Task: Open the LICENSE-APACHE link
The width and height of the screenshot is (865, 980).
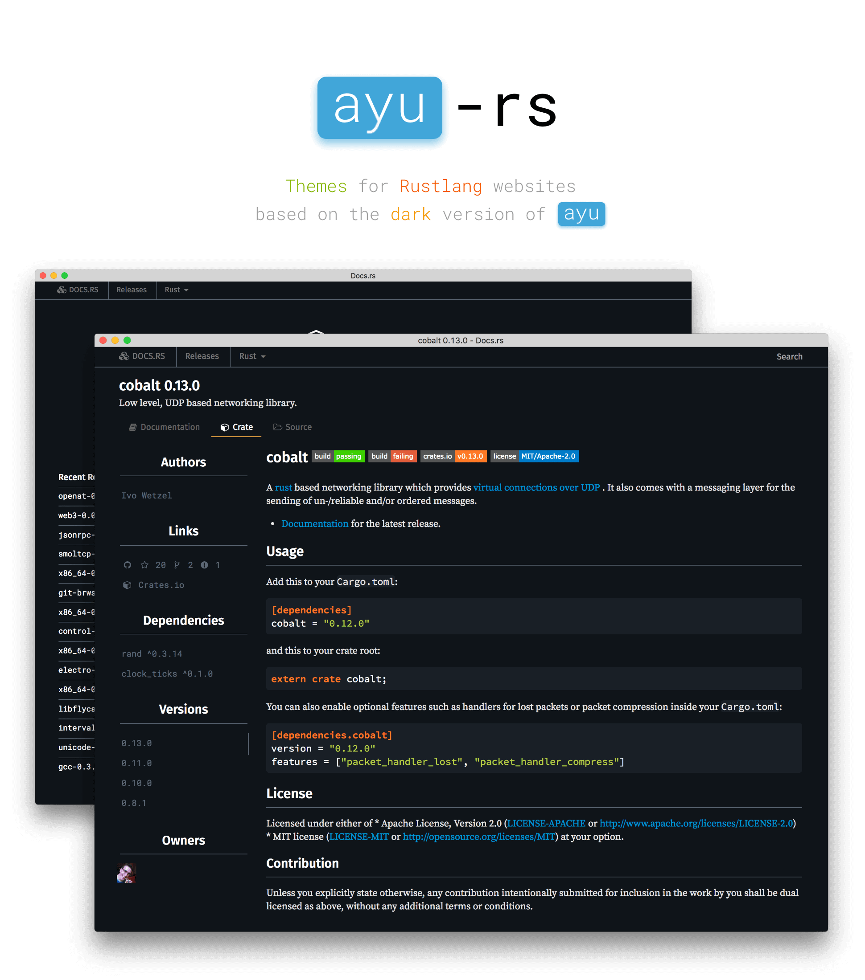Action: click(546, 823)
